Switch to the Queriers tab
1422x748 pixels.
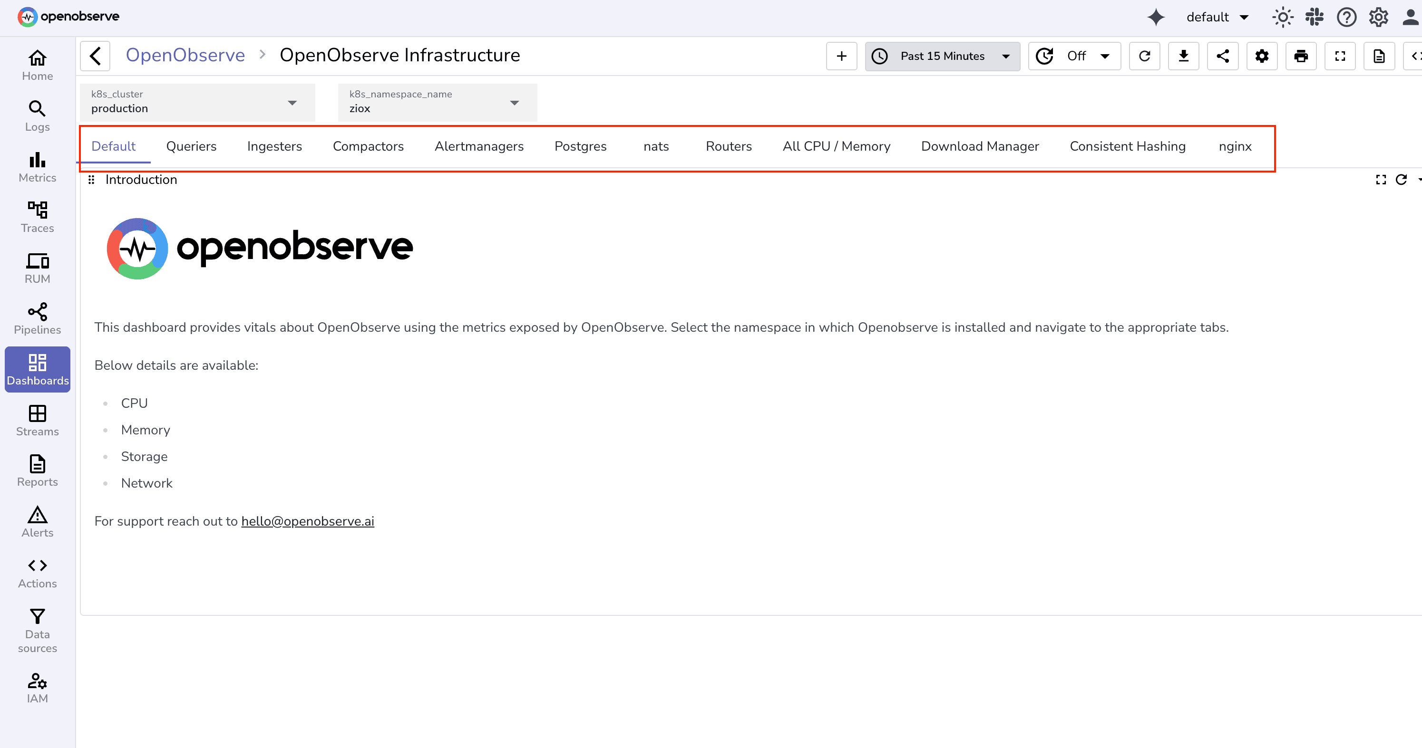point(191,146)
